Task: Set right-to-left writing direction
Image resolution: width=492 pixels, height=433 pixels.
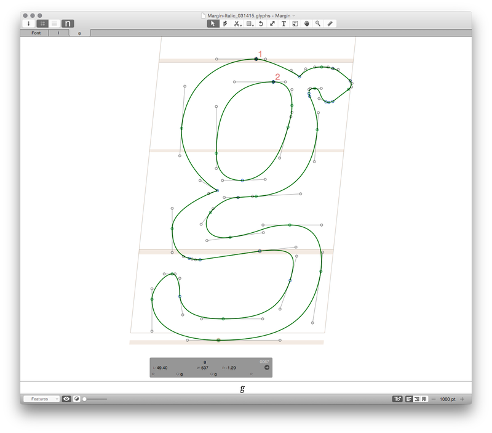Action: pyautogui.click(x=417, y=399)
